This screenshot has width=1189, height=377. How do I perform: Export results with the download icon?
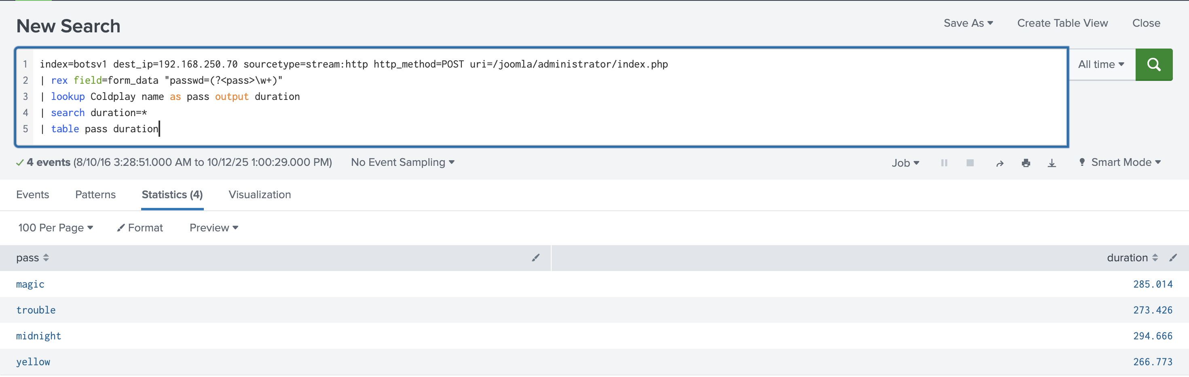click(1051, 163)
